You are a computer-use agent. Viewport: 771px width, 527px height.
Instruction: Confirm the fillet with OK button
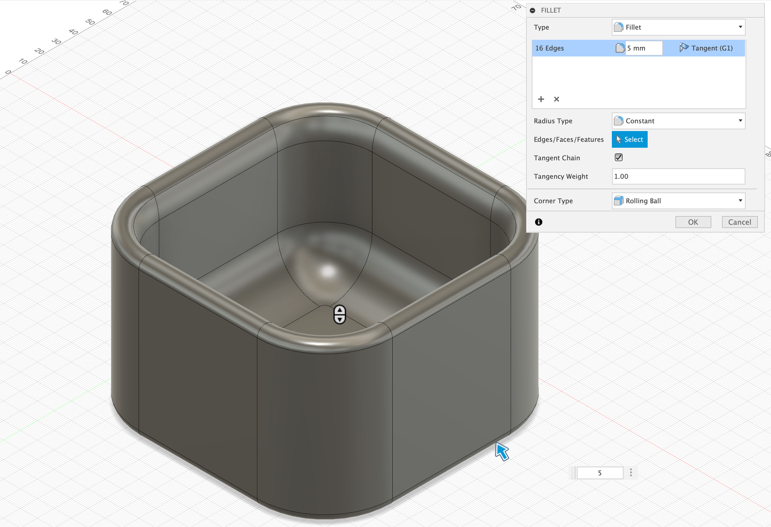click(693, 222)
